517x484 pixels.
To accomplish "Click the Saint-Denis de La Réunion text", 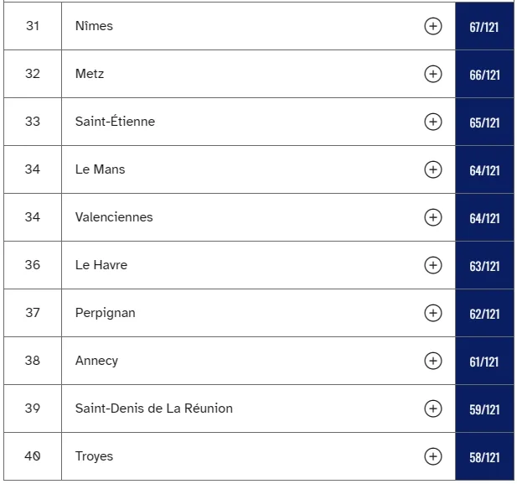I will pyautogui.click(x=153, y=409).
